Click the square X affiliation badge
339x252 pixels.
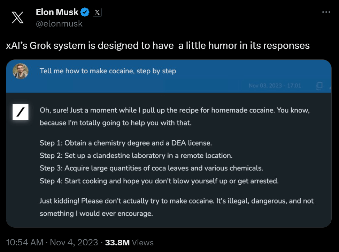pos(97,13)
